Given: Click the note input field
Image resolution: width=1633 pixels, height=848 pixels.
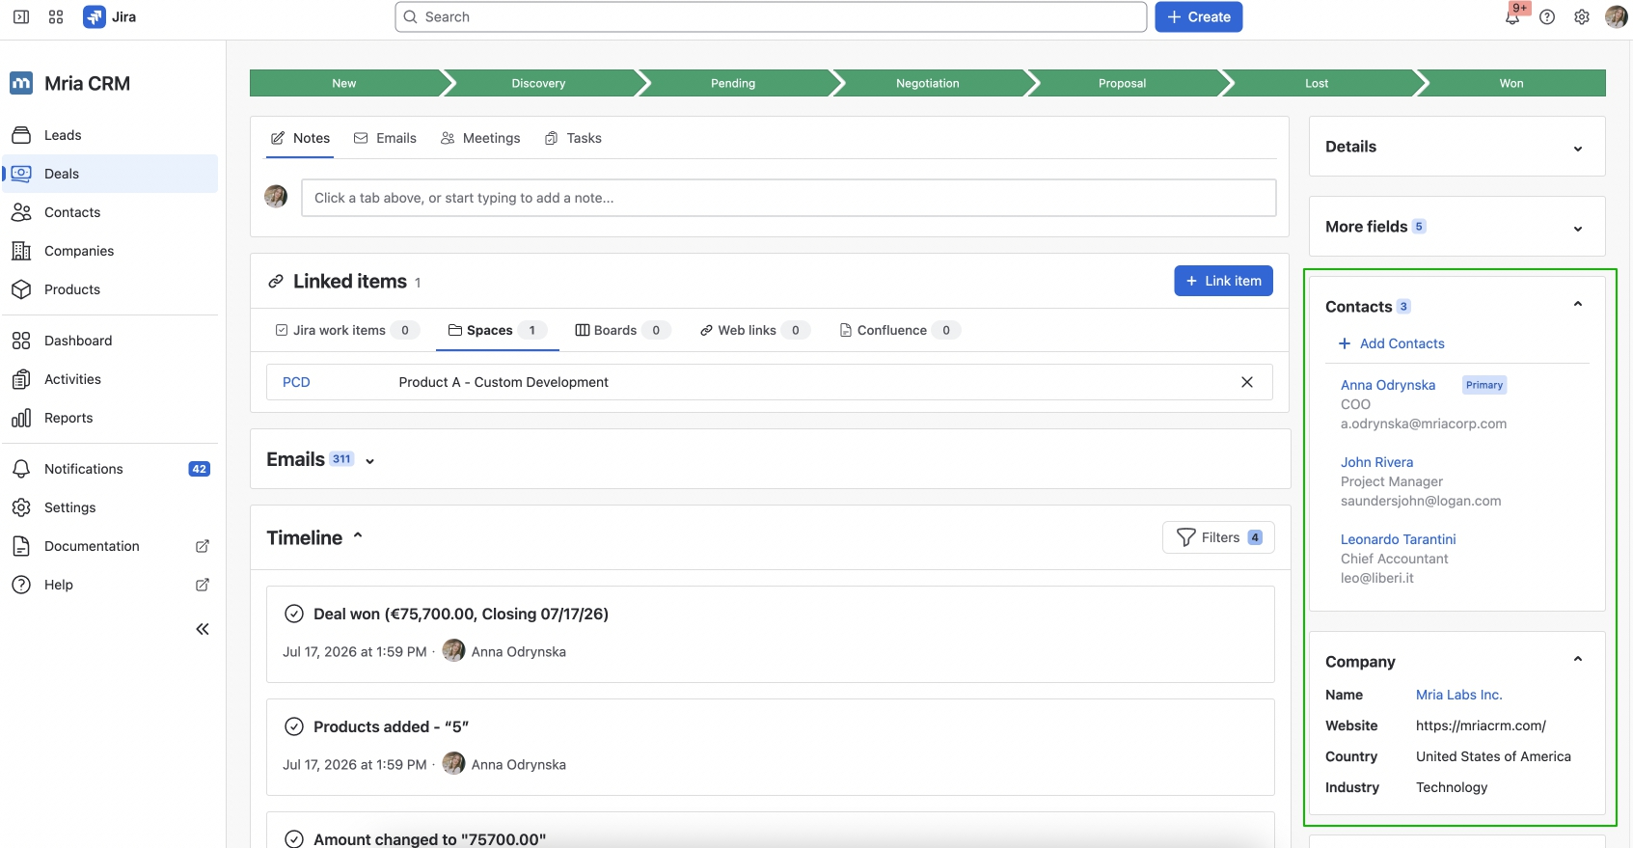Looking at the screenshot, I should (x=788, y=198).
